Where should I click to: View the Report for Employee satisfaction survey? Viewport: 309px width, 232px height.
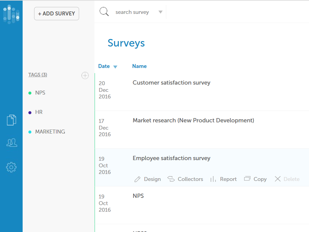pyautogui.click(x=223, y=179)
